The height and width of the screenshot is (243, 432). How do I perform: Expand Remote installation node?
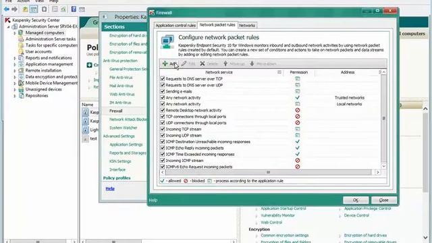tap(15, 70)
